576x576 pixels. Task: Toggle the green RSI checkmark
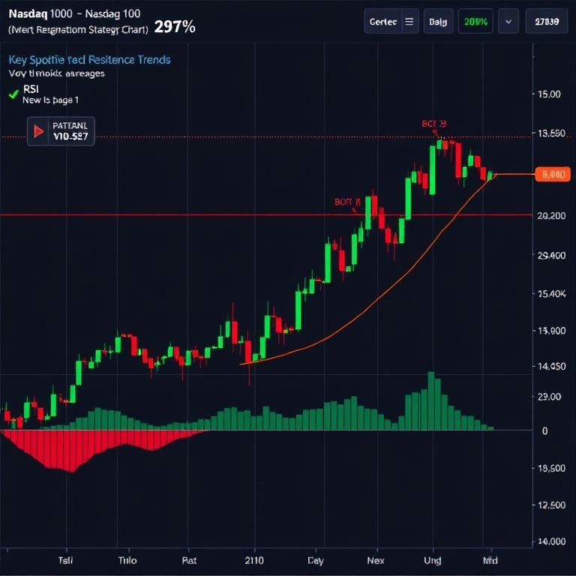(13, 94)
